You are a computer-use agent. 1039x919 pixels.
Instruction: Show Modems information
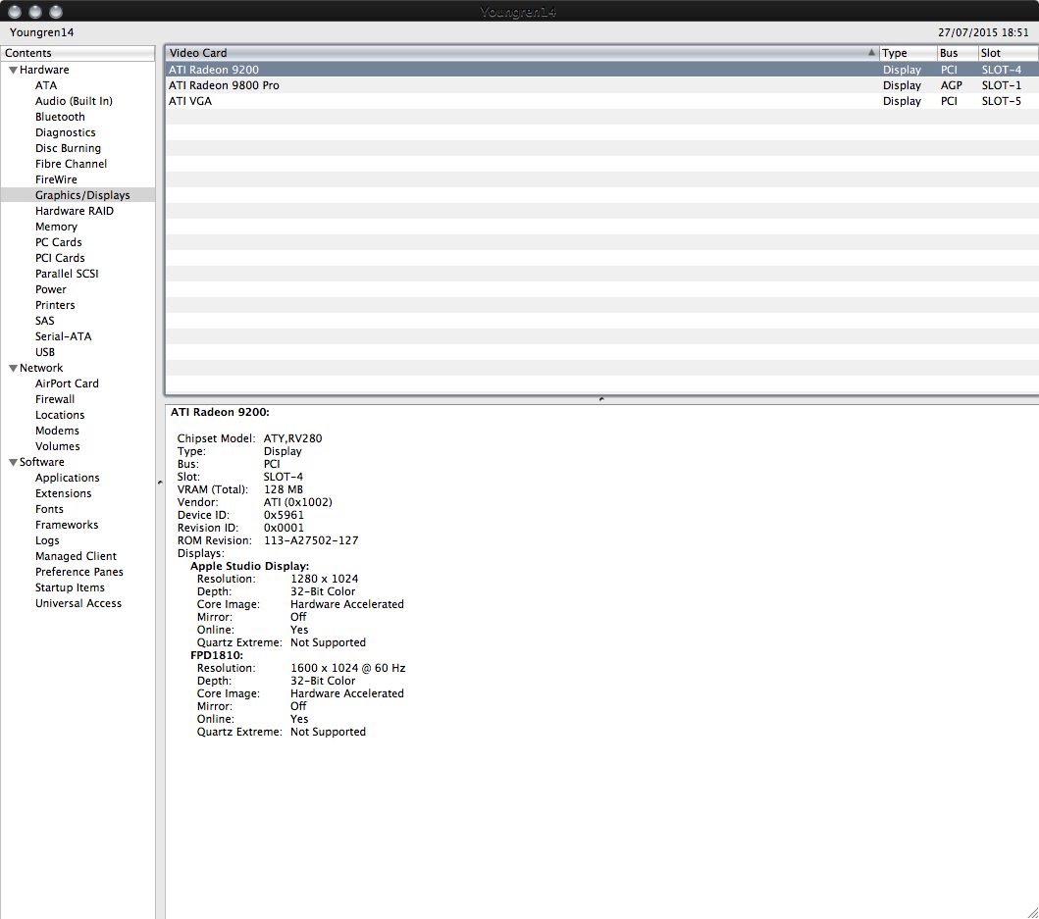point(57,431)
